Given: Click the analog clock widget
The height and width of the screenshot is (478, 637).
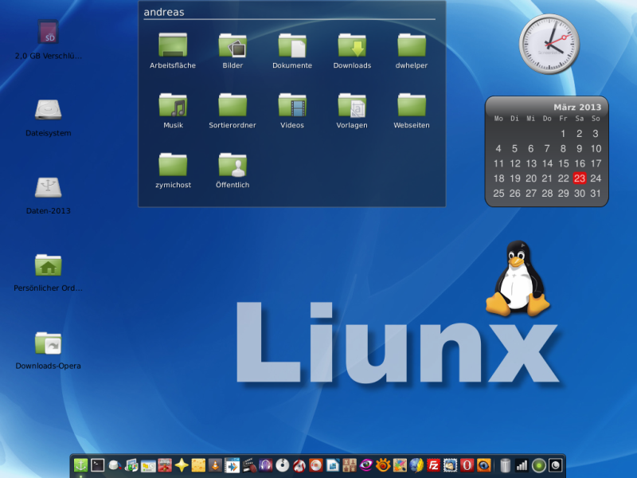Looking at the screenshot, I should tap(549, 45).
